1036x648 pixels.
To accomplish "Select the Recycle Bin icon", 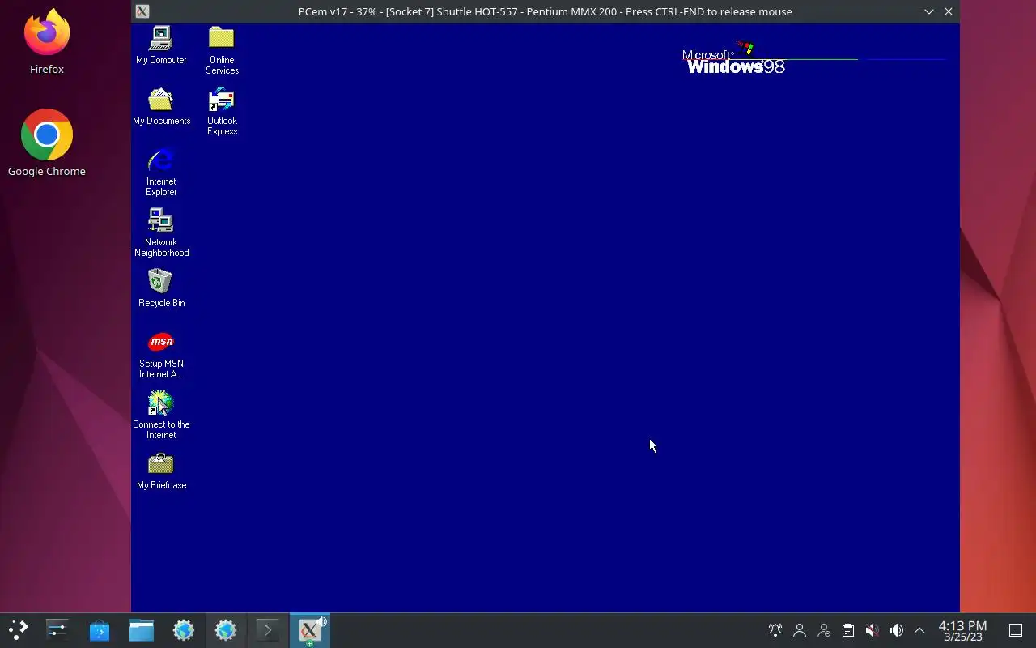I will (161, 289).
